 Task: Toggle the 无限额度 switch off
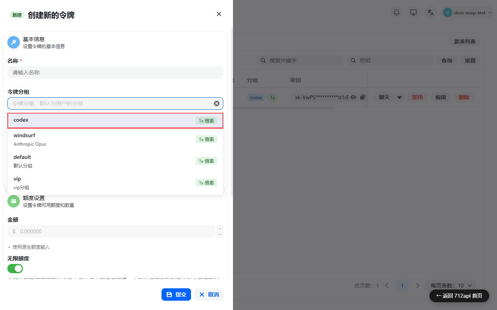15,268
